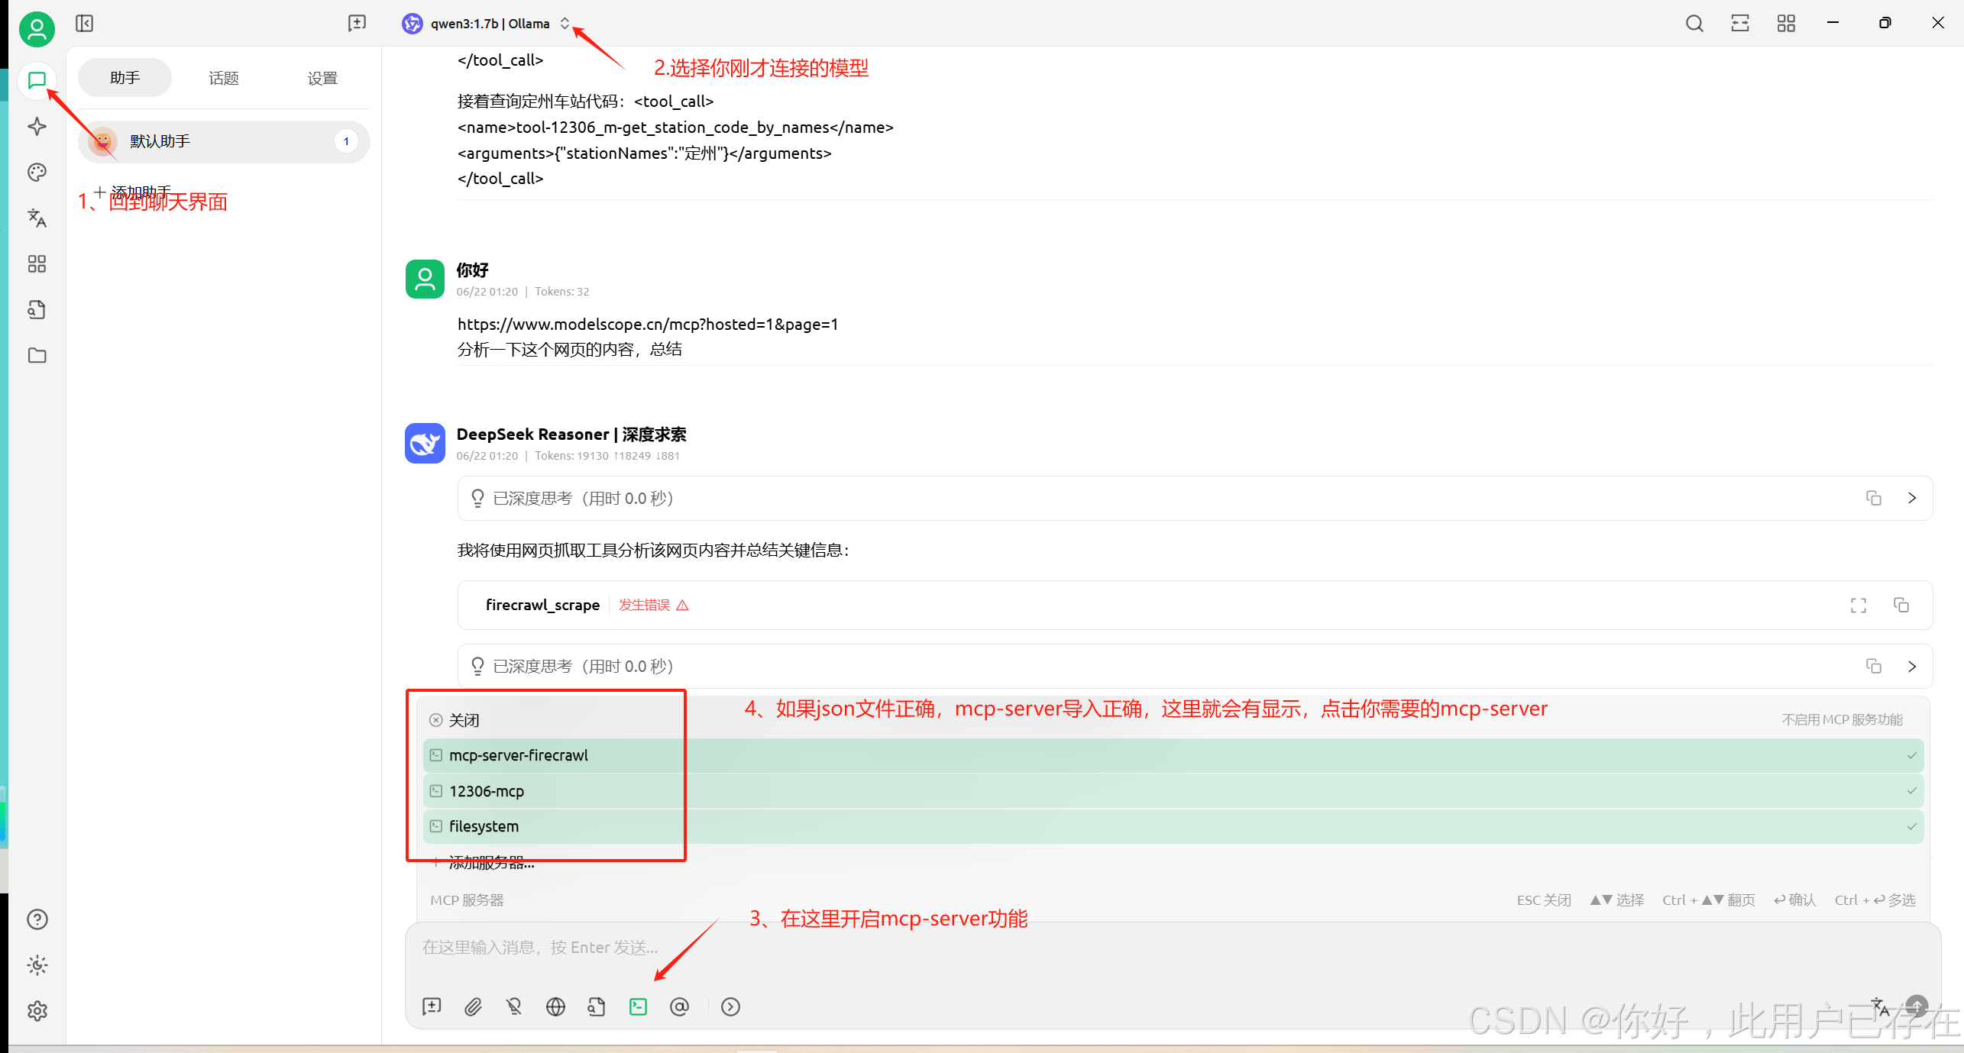Click the 你好 user name heading
This screenshot has width=1964, height=1053.
coord(472,270)
